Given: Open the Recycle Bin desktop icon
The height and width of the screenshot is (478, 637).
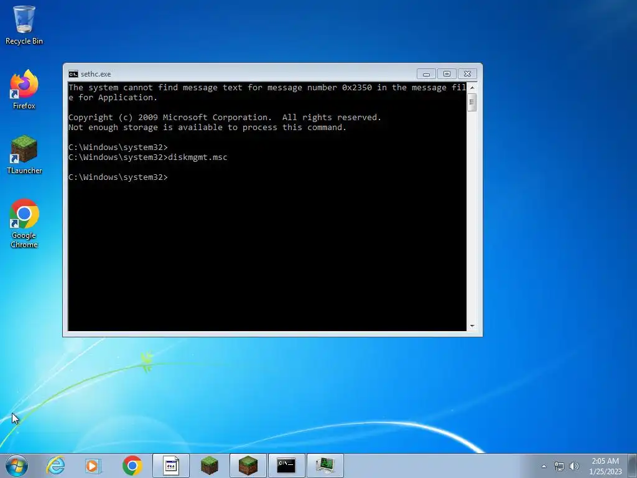Looking at the screenshot, I should click(x=24, y=25).
